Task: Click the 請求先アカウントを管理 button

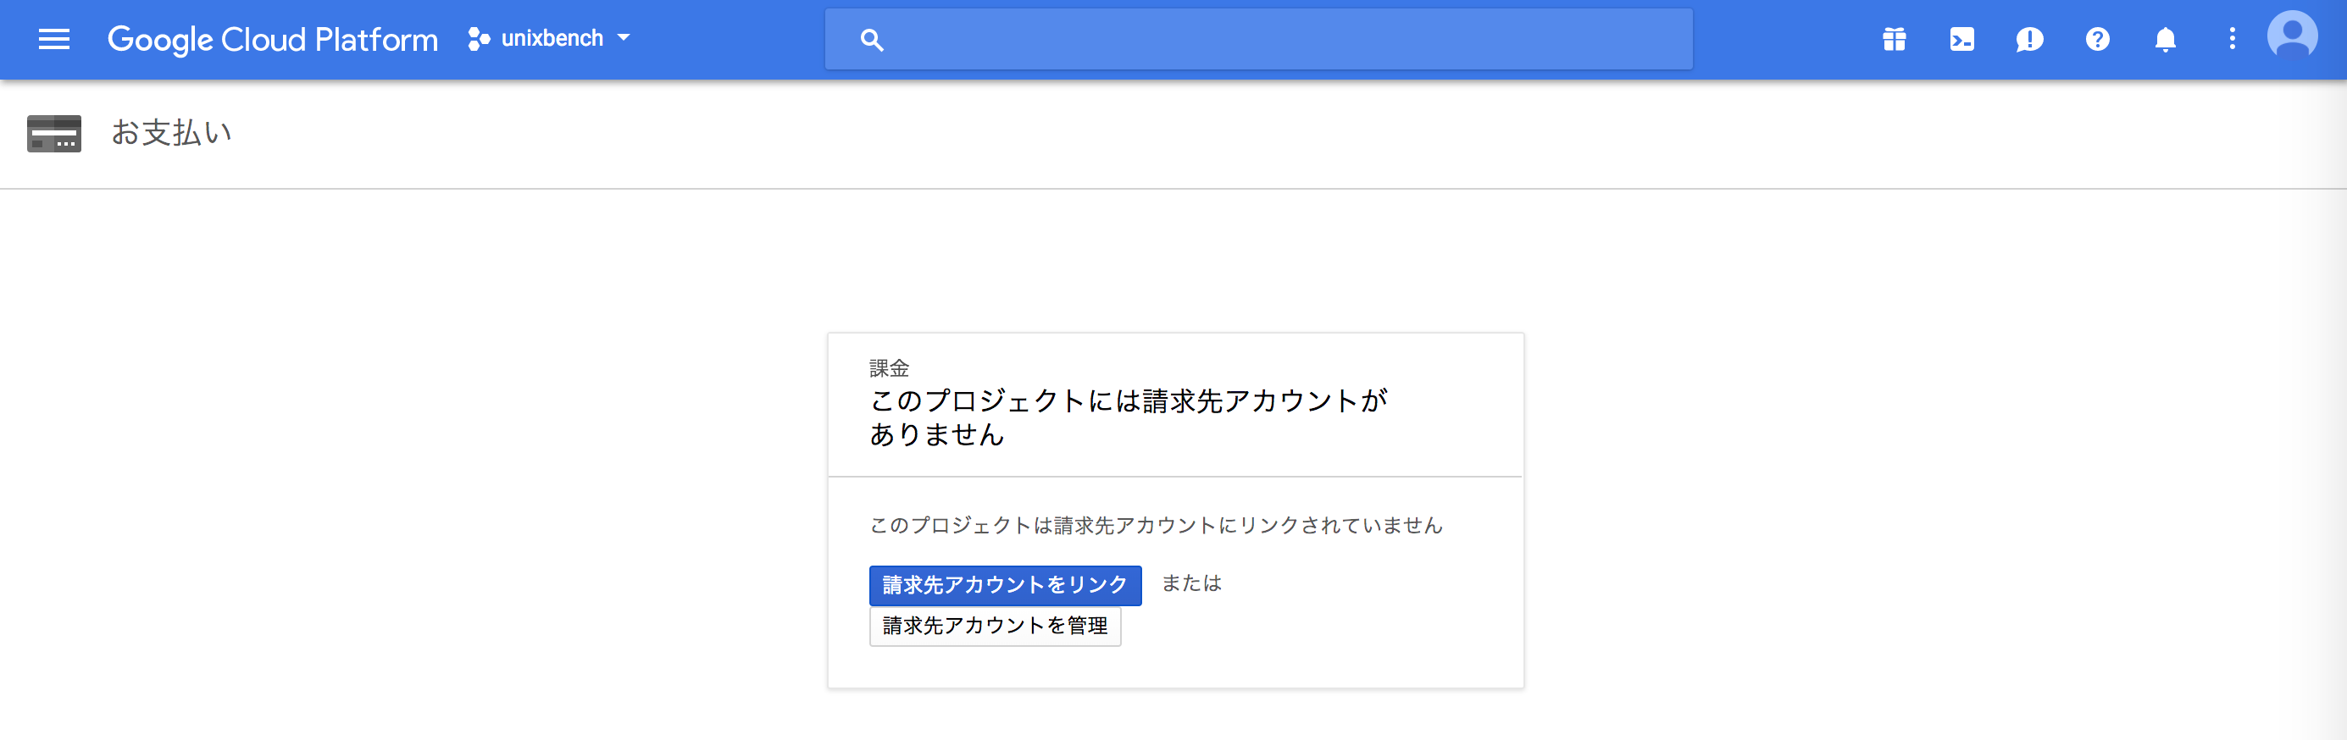Action: [x=995, y=626]
